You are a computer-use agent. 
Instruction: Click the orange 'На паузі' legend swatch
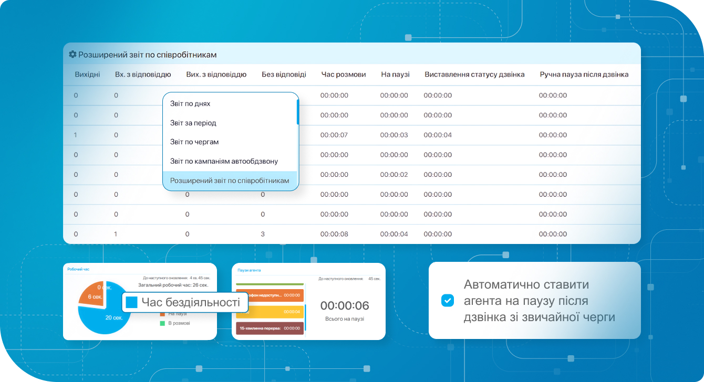point(162,314)
